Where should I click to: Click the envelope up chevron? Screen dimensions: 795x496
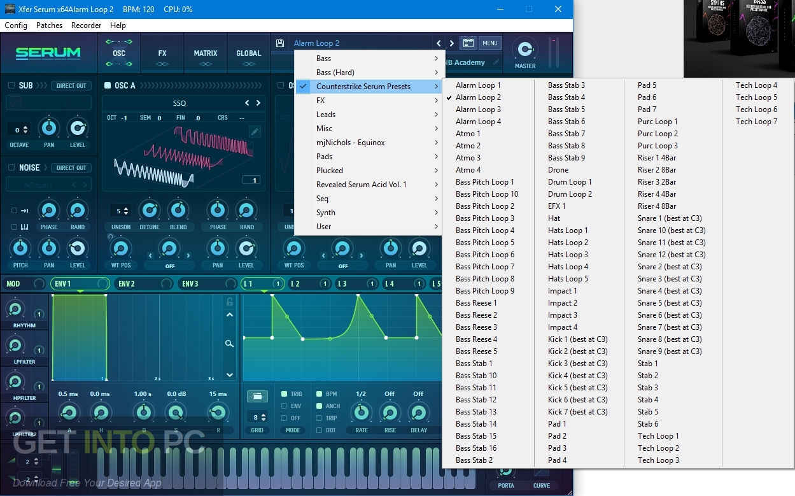pos(230,315)
